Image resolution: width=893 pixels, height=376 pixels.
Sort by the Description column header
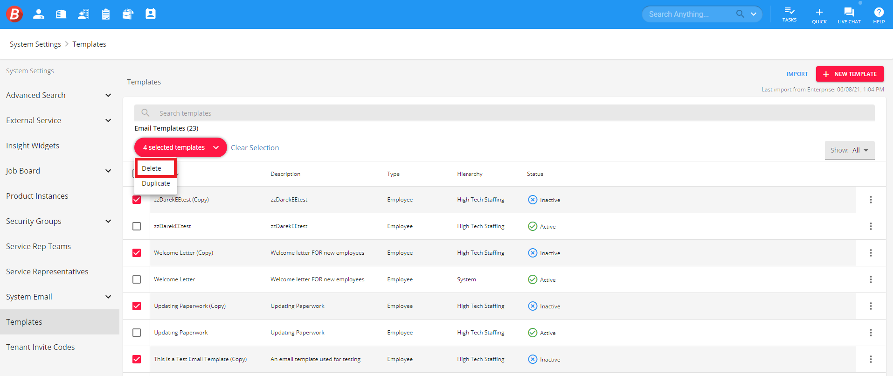[x=285, y=174]
